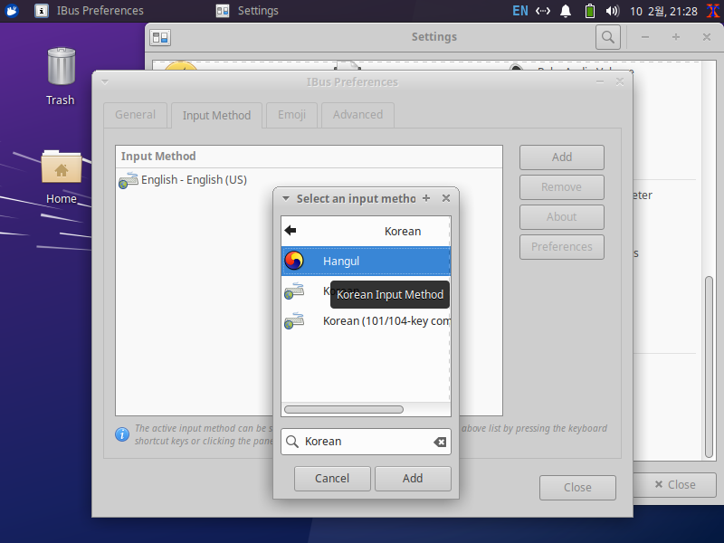Image resolution: width=724 pixels, height=543 pixels.
Task: Open network connection indicator
Action: [x=543, y=11]
